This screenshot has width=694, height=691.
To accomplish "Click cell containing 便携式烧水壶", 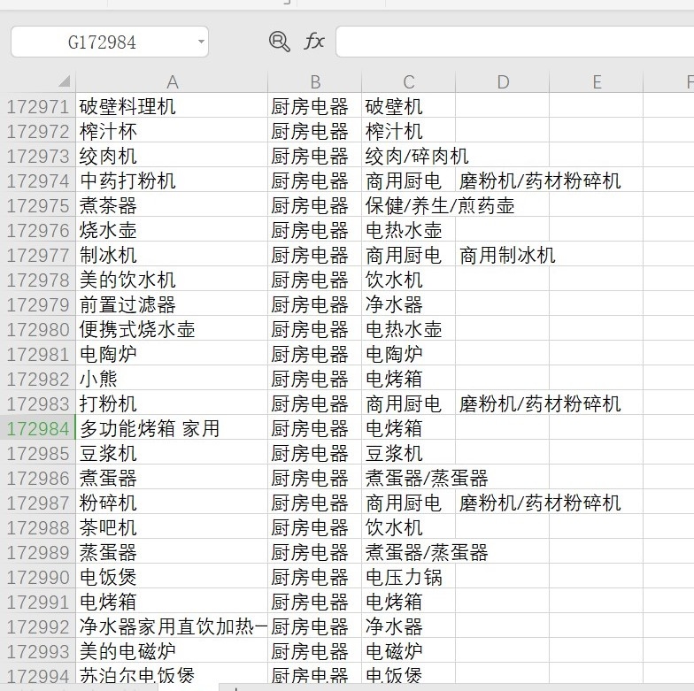I will point(172,329).
